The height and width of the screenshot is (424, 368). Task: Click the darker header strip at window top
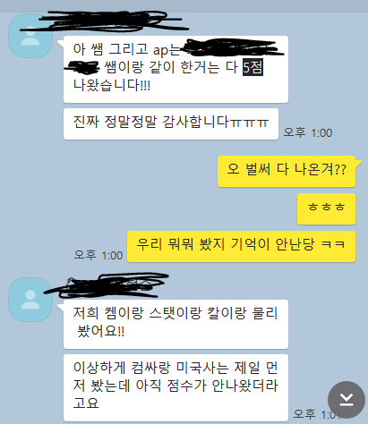[x=184, y=6]
